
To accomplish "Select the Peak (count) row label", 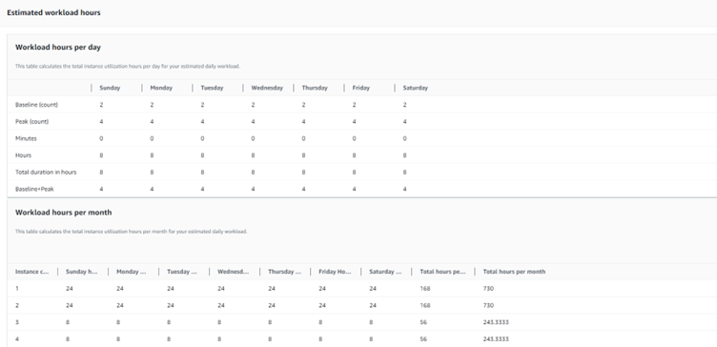I will 32,122.
